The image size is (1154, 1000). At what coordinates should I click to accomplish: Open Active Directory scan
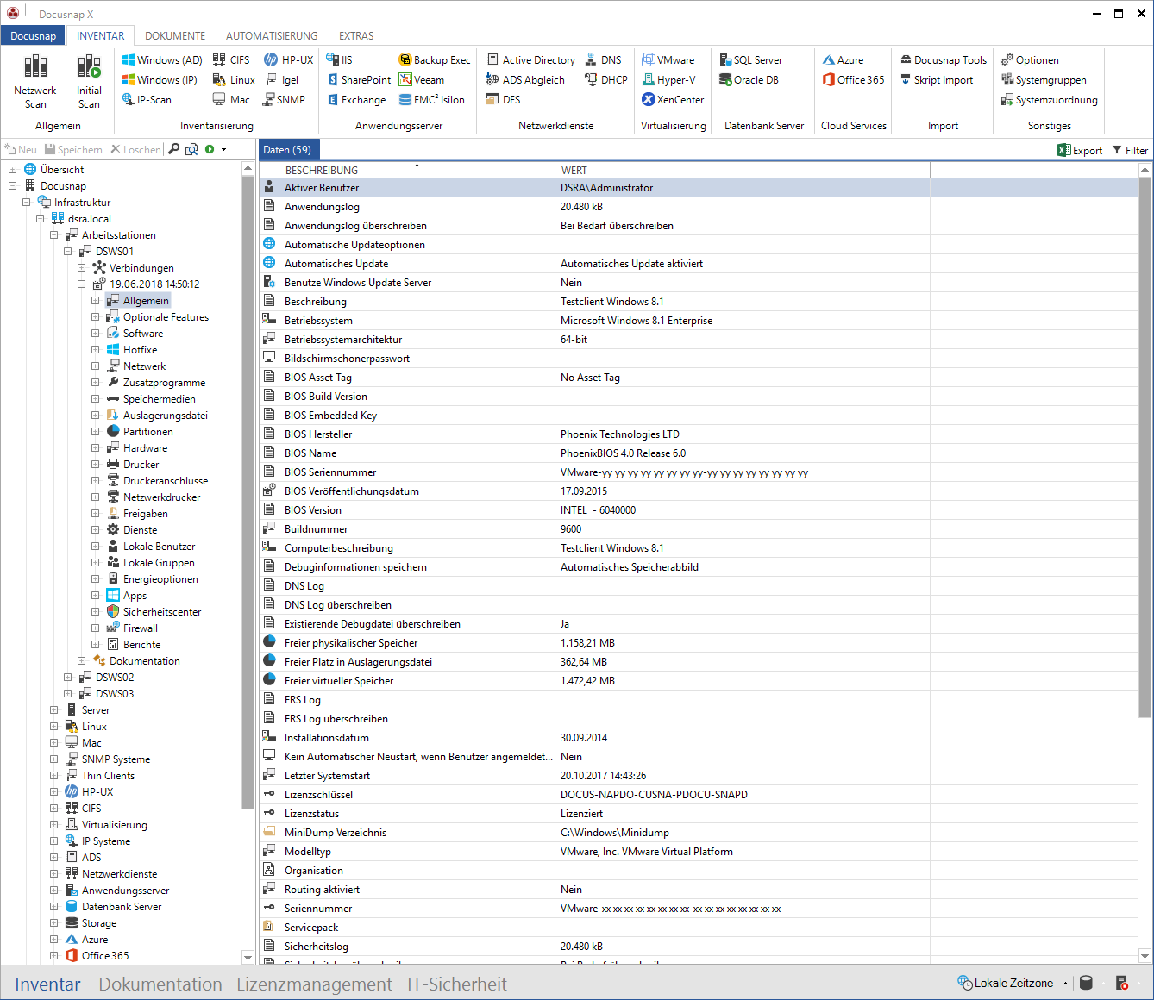coord(530,59)
